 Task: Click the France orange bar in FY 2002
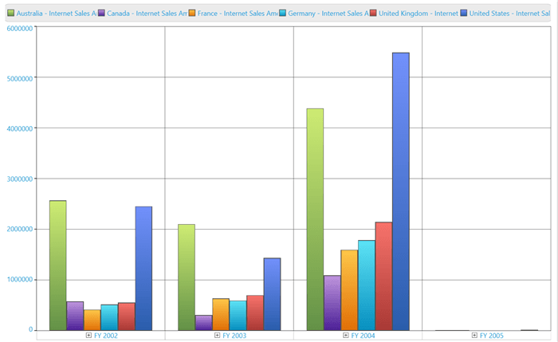pyautogui.click(x=92, y=320)
